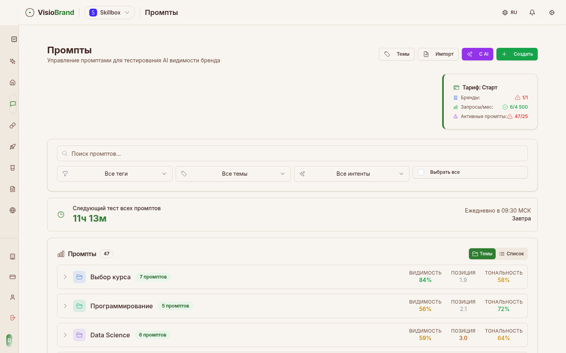Open the globe icon in the sidebar
Image resolution: width=566 pixels, height=353 pixels.
(x=13, y=210)
